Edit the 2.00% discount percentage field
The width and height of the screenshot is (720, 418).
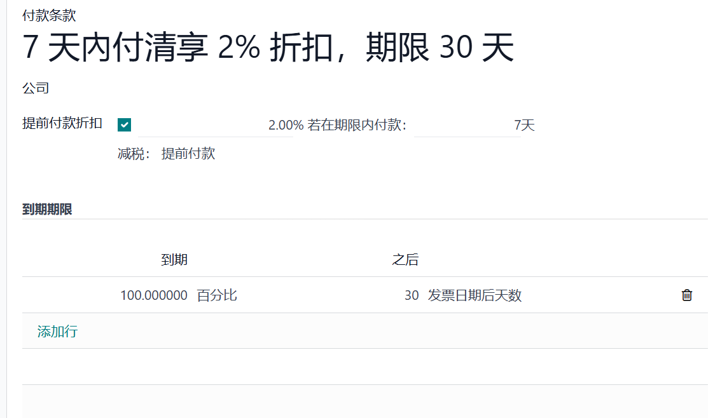click(216, 125)
